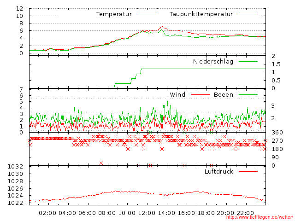Click the 1026 pressure axis value
Viewport: 295px width, 221px height.
(15, 189)
